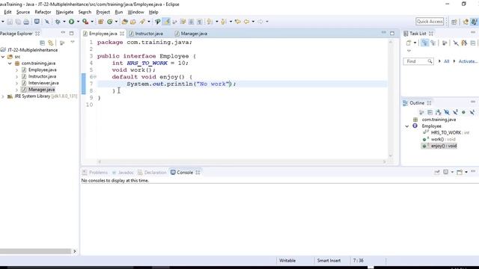Screen dimensions: 479x269
Task: Click the New Task icon in Task List
Action: click(409, 43)
